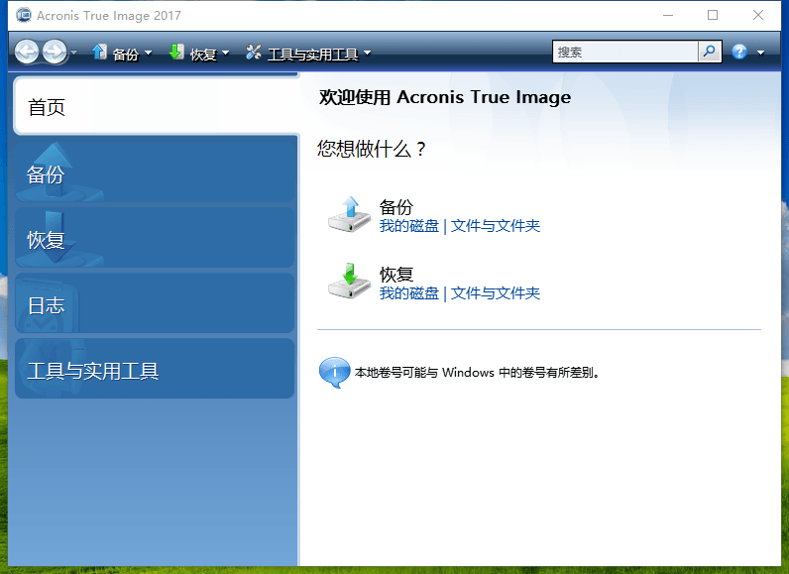Screen dimensions: 789x574
Task: Click the magnifier search button
Action: (x=710, y=52)
